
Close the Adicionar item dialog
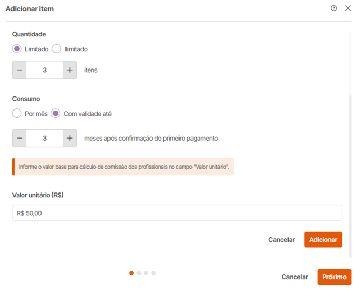tap(348, 8)
